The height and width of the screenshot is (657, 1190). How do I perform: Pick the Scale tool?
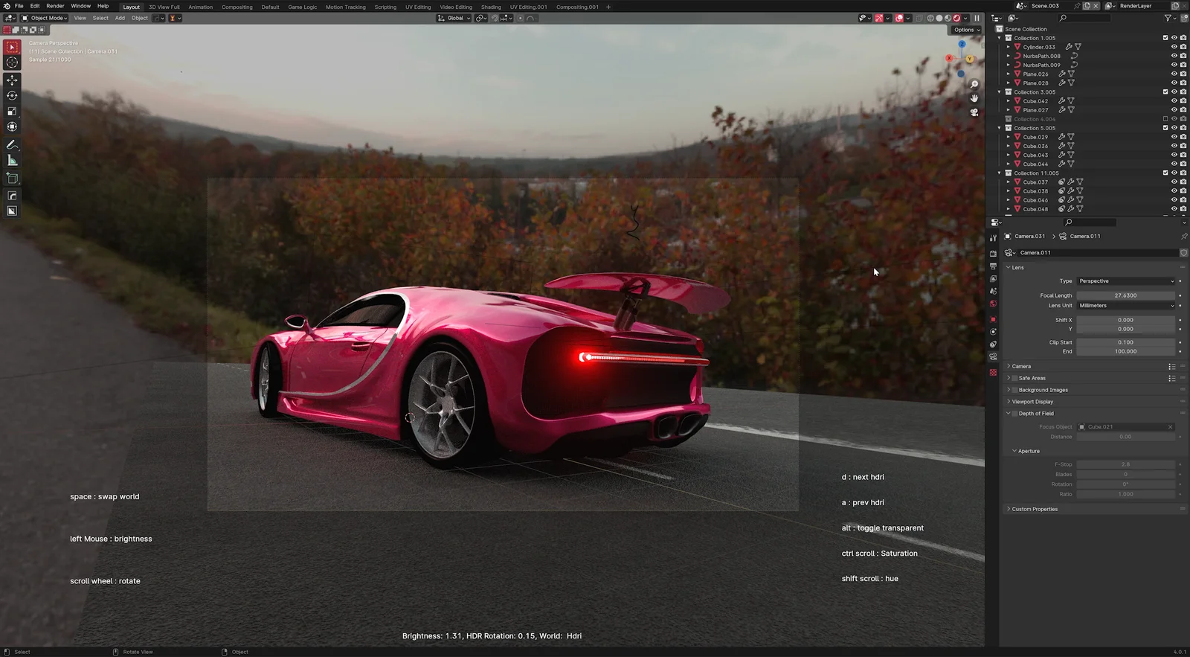click(12, 111)
